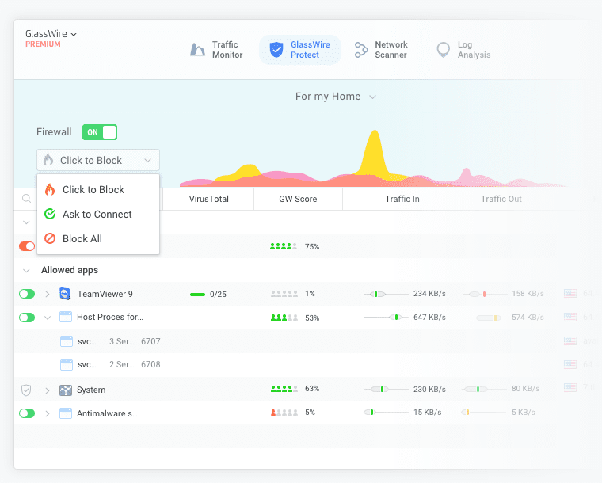Click the second svc service icon (6708)

pos(67,364)
